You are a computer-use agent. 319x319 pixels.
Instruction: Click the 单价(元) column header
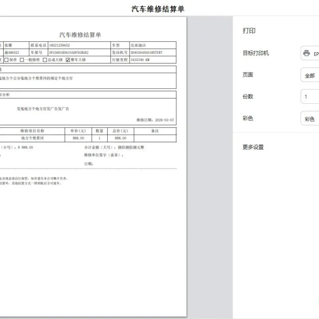point(78,131)
